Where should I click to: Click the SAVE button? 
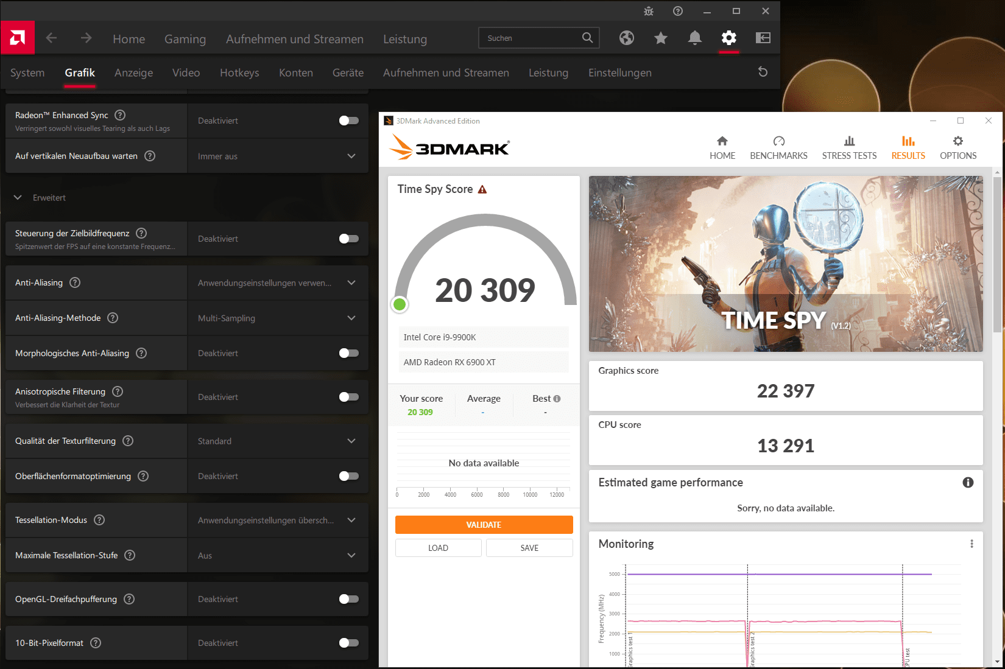click(529, 548)
